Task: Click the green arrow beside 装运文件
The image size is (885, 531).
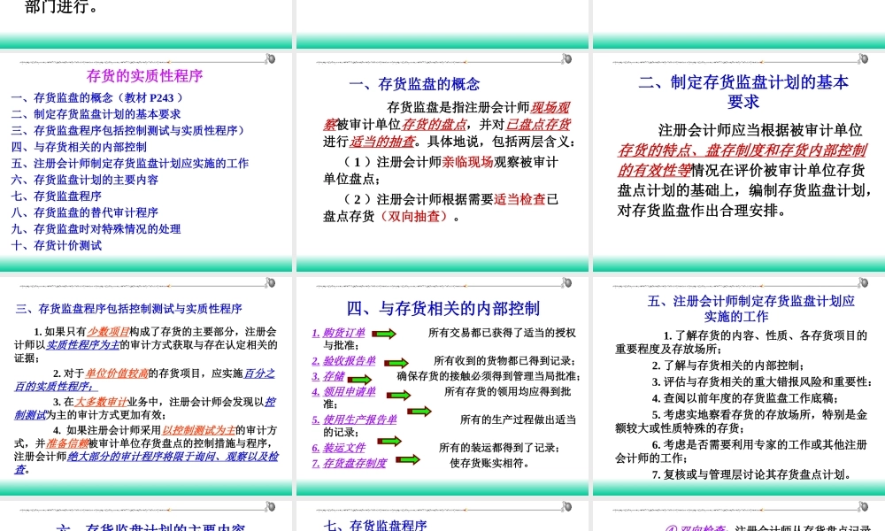Action: coord(389,442)
